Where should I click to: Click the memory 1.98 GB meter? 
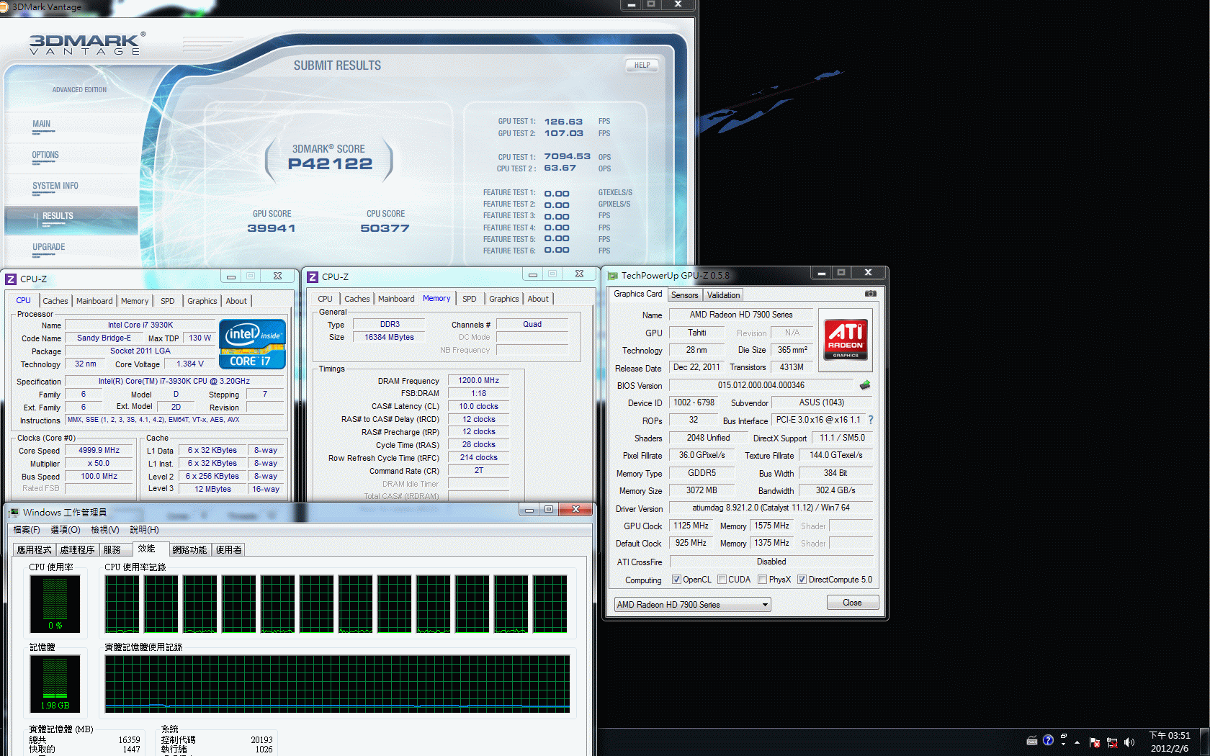[55, 683]
